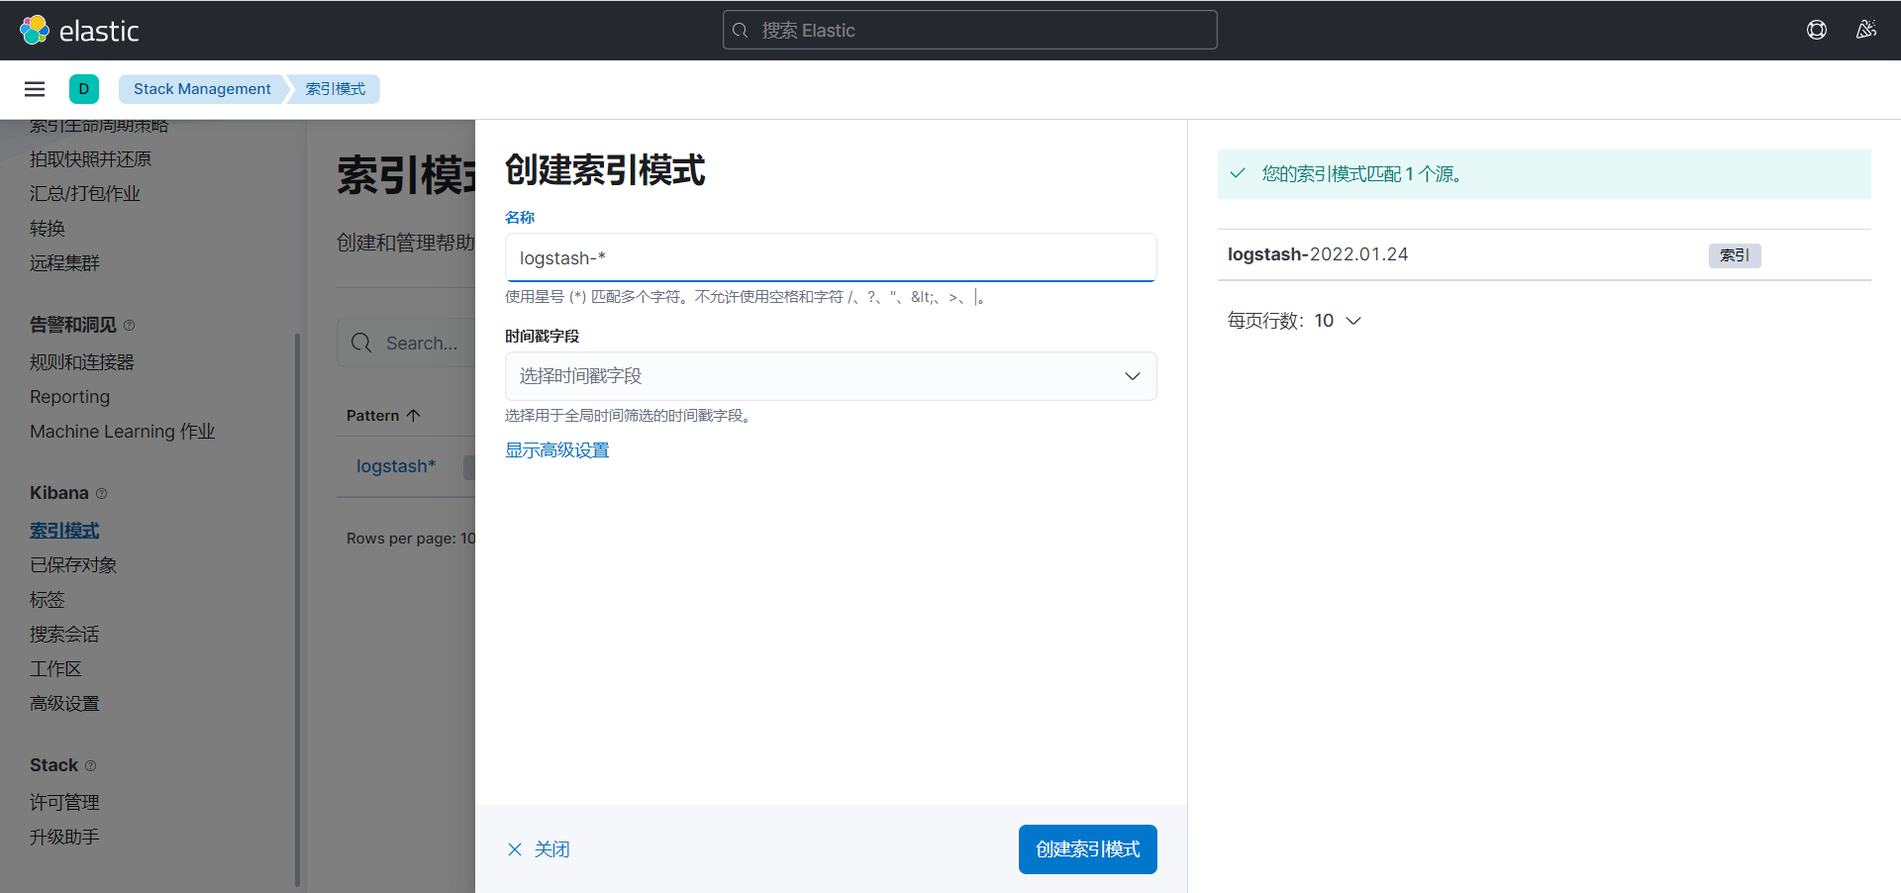Open the logstash* pattern link

coord(396,466)
